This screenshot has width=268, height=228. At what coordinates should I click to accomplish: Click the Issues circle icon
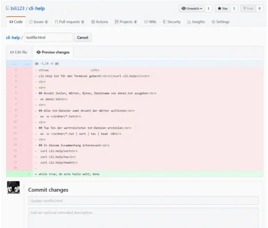click(31, 22)
